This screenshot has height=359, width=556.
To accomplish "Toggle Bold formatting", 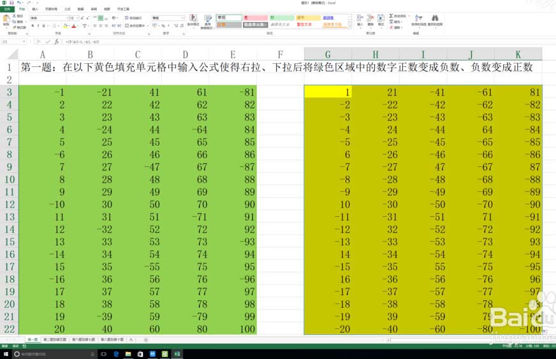I will (32, 26).
